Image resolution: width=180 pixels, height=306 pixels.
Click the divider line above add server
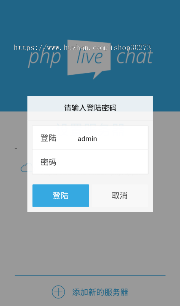pyautogui.click(x=90, y=276)
